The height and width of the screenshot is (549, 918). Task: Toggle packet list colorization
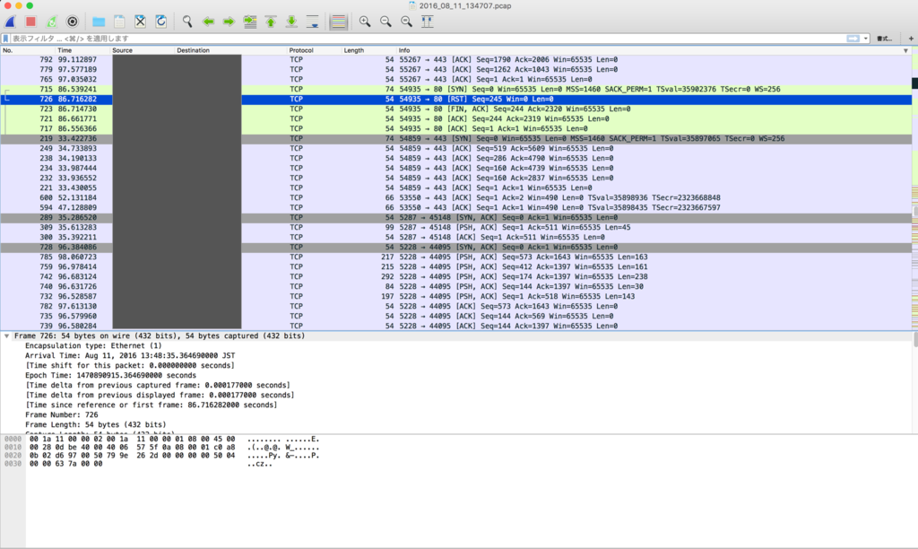click(338, 22)
